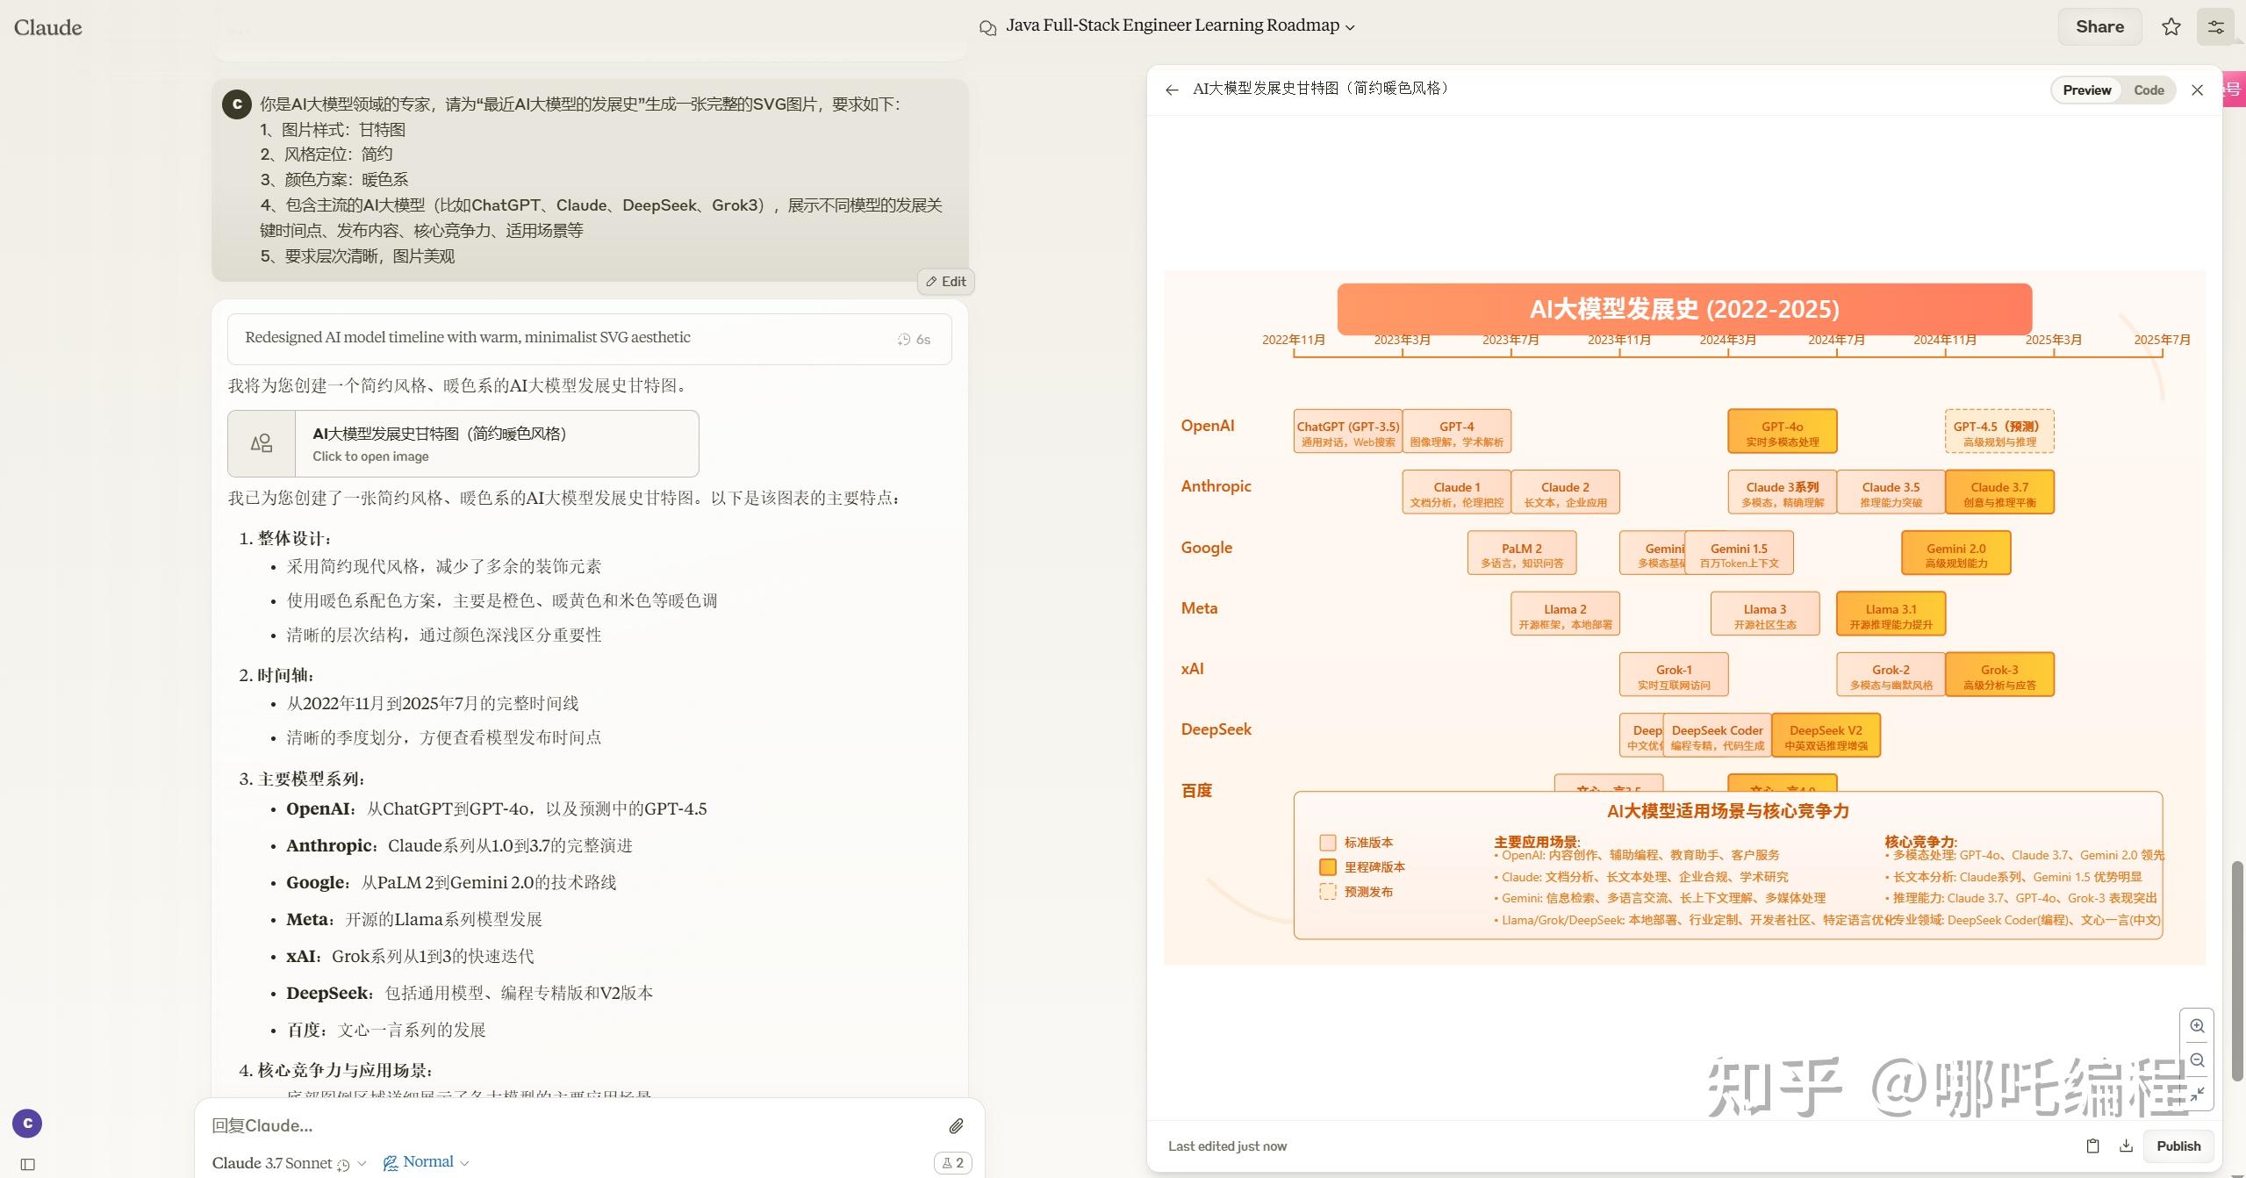Click the attach file paperclip icon
2246x1178 pixels.
click(x=956, y=1125)
